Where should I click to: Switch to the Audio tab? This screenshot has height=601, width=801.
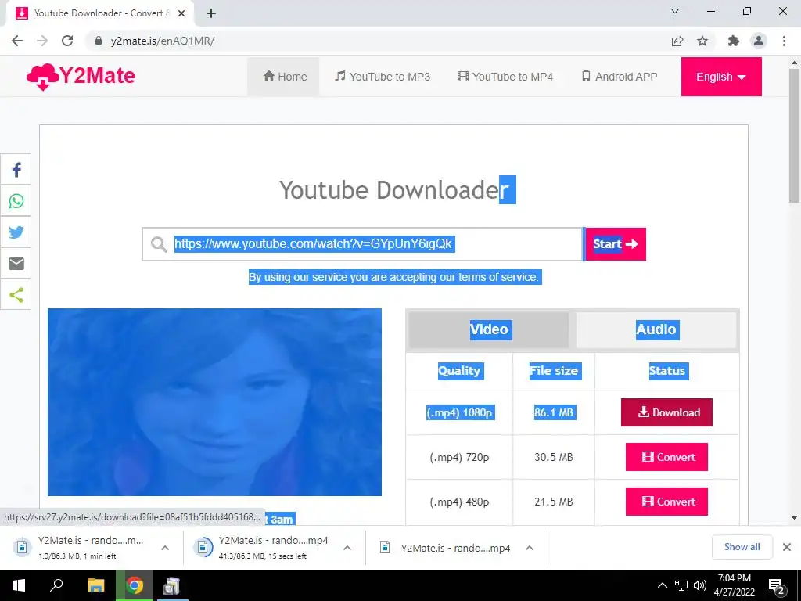point(656,329)
